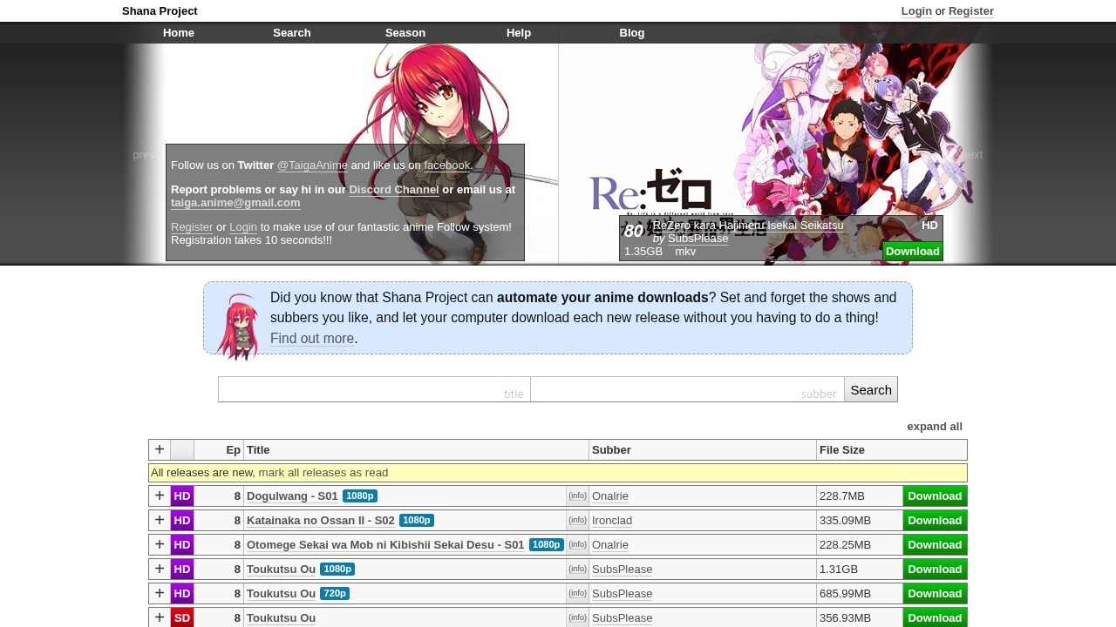
Task: Go to next banner slide
Action: click(971, 155)
